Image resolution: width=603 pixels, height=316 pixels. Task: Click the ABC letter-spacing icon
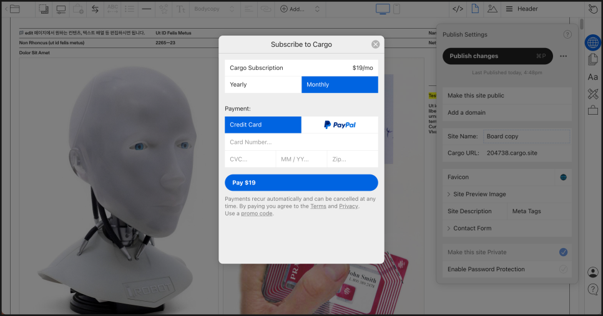coord(112,9)
